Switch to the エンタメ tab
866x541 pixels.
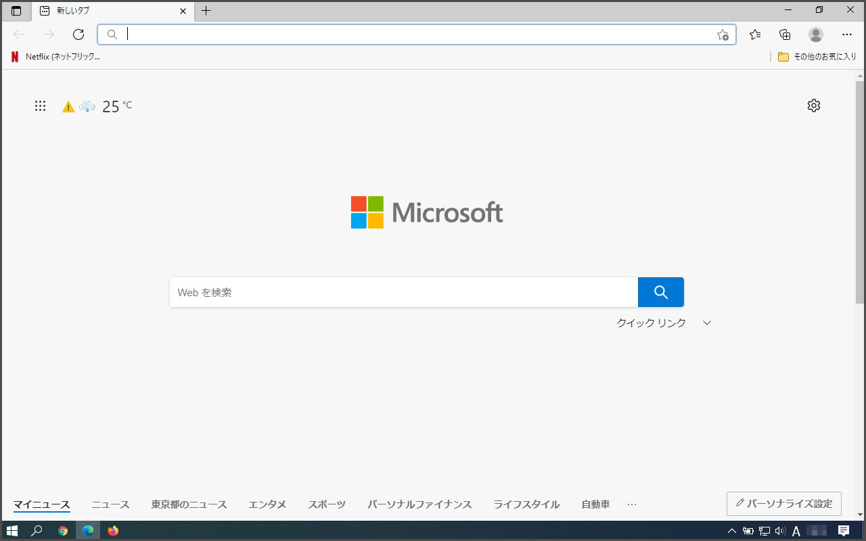pyautogui.click(x=267, y=504)
